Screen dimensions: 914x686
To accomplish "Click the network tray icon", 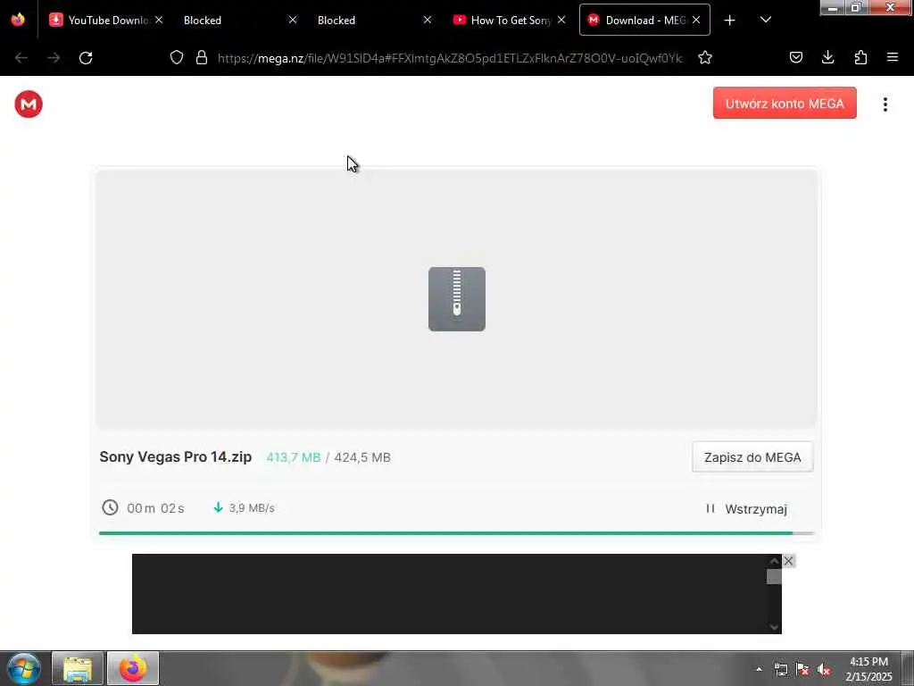I will [781, 670].
